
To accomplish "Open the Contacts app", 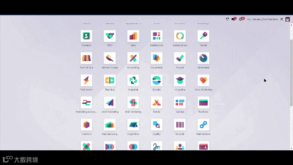I will click(x=86, y=36).
